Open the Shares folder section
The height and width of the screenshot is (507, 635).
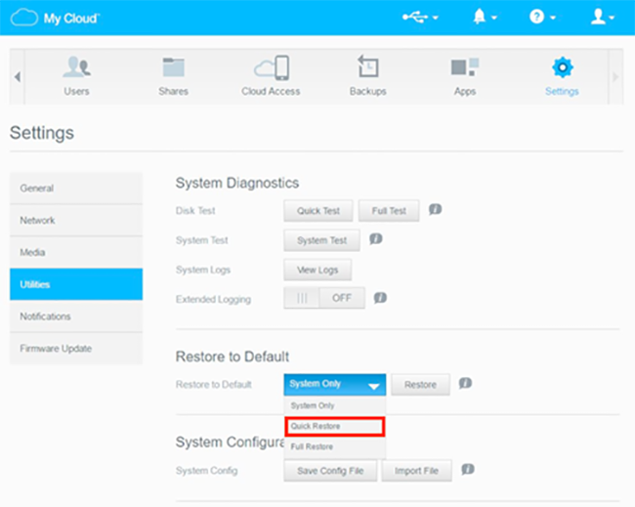point(173,76)
